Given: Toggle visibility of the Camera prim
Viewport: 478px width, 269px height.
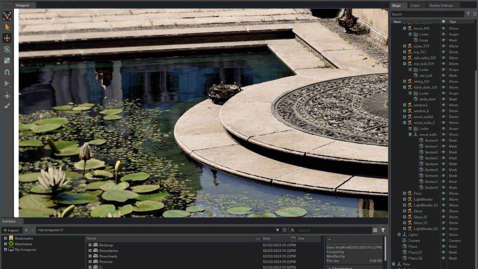Looking at the screenshot, I should click(443, 240).
